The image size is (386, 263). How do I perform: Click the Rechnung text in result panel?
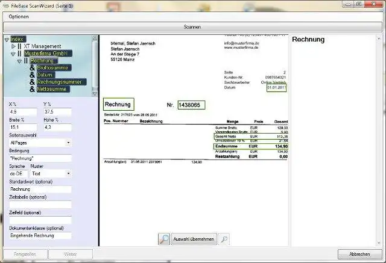(x=308, y=40)
